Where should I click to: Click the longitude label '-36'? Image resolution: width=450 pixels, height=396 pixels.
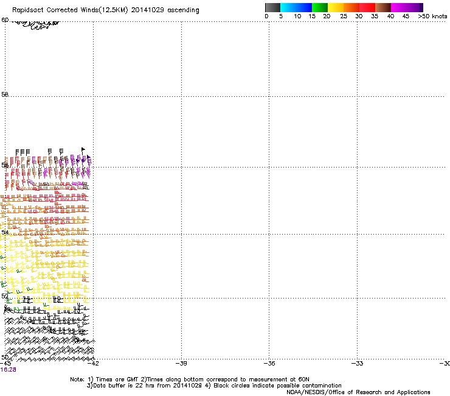click(269, 364)
